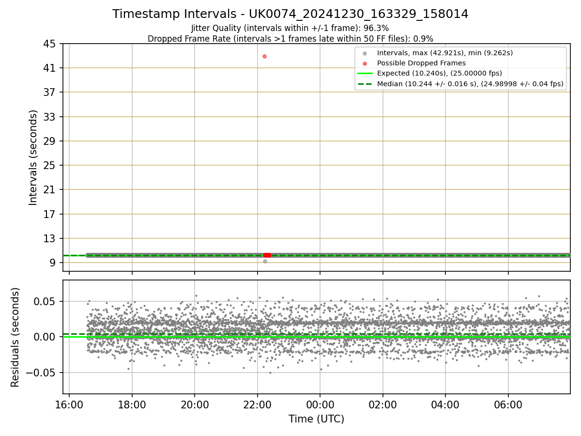Click the Residuals (seconds) y-axis label
581x436 pixels.
15,337
